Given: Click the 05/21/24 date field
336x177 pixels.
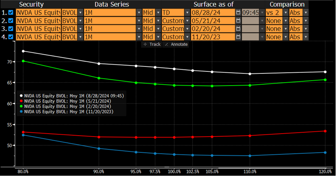Looking at the screenshot, I should [213, 20].
